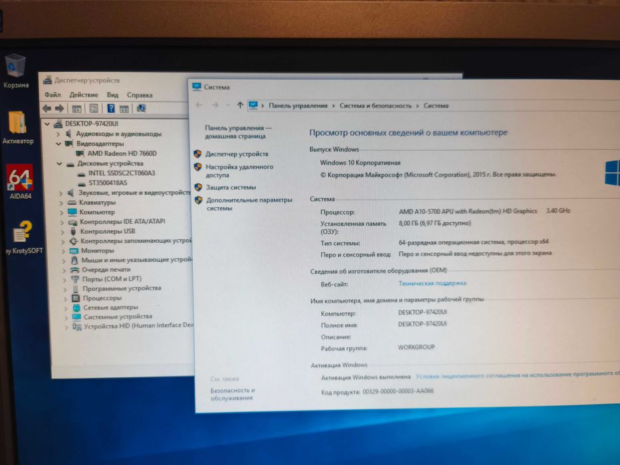Expand the Клавиатуры node
This screenshot has width=620, height=465.
(x=61, y=203)
